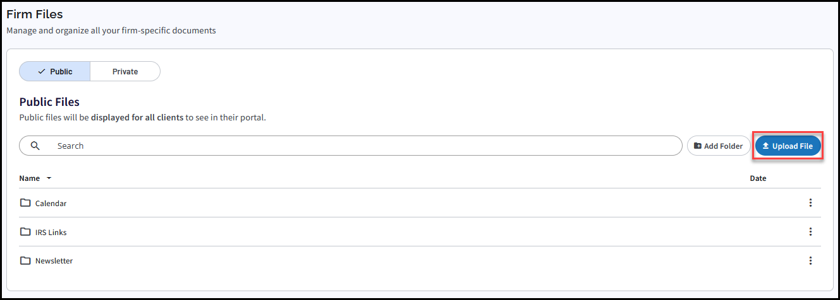Click the Upload File button

coord(788,146)
